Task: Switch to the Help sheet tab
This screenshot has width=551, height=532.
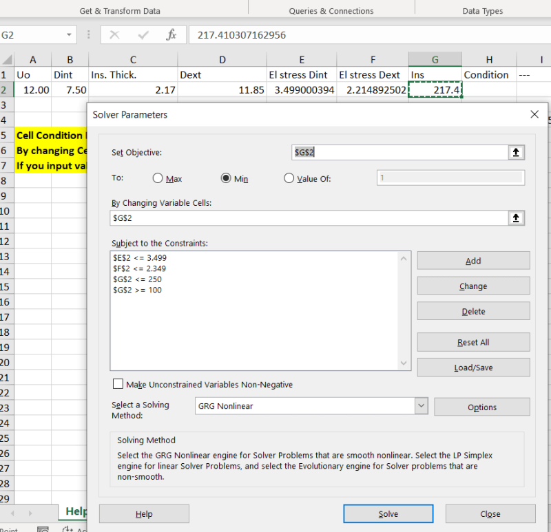Action: 76,512
